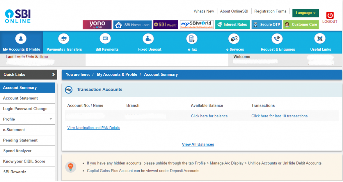Click the 'Available Balance' column header

point(207,106)
